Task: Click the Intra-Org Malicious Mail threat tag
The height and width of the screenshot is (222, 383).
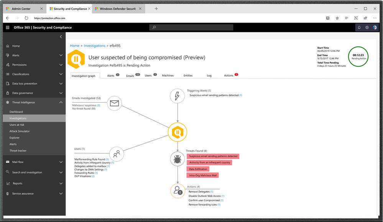Action: pyautogui.click(x=203, y=175)
